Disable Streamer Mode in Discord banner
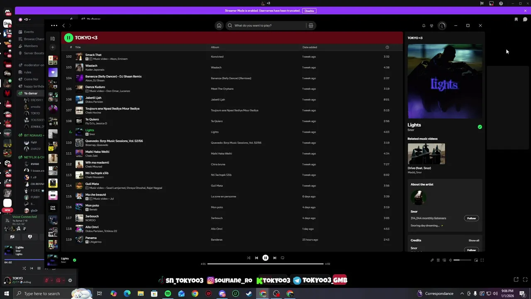This screenshot has width=531, height=299. click(x=309, y=11)
